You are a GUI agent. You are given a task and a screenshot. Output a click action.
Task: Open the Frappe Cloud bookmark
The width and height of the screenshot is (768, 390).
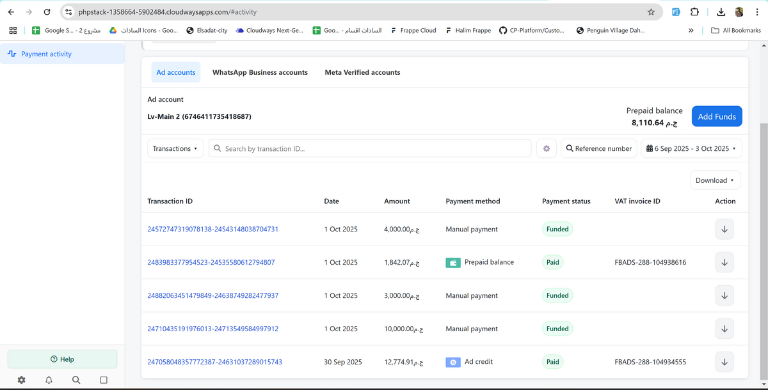[413, 30]
